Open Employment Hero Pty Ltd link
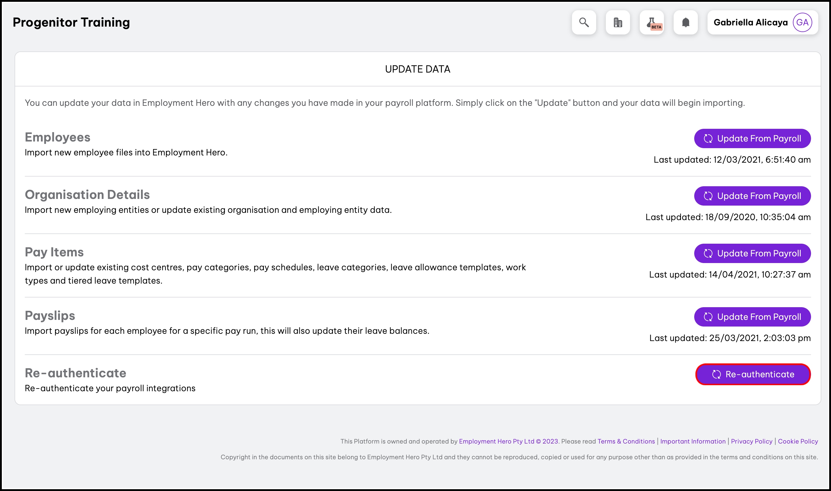Image resolution: width=831 pixels, height=491 pixels. (x=508, y=441)
